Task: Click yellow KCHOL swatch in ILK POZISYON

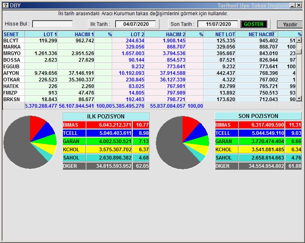Action: point(74,150)
